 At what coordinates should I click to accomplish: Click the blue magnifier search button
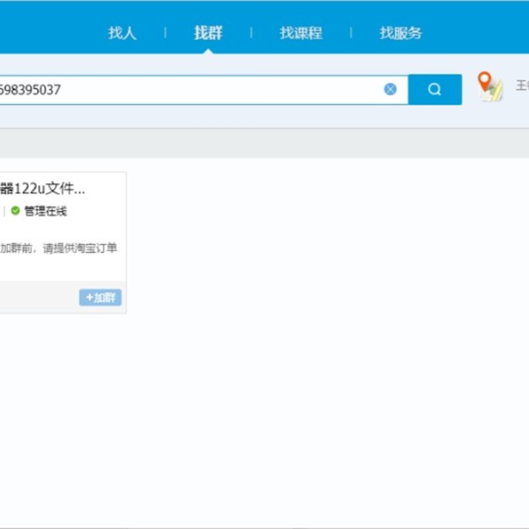[434, 89]
